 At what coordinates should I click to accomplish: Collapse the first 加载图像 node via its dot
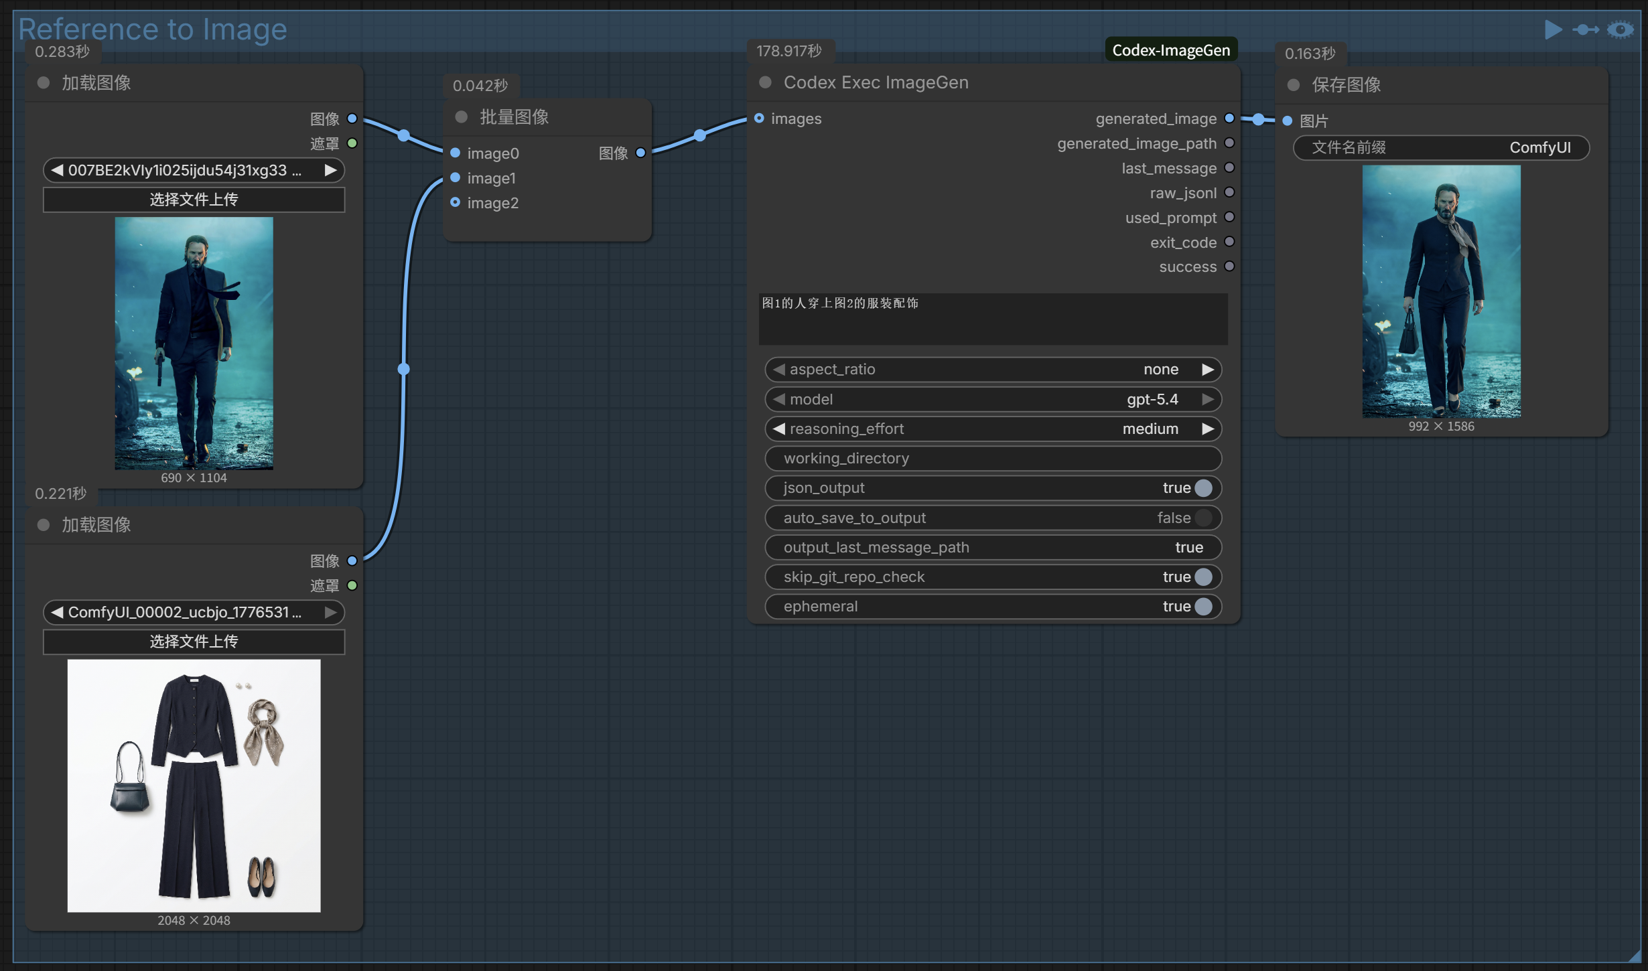coord(44,83)
